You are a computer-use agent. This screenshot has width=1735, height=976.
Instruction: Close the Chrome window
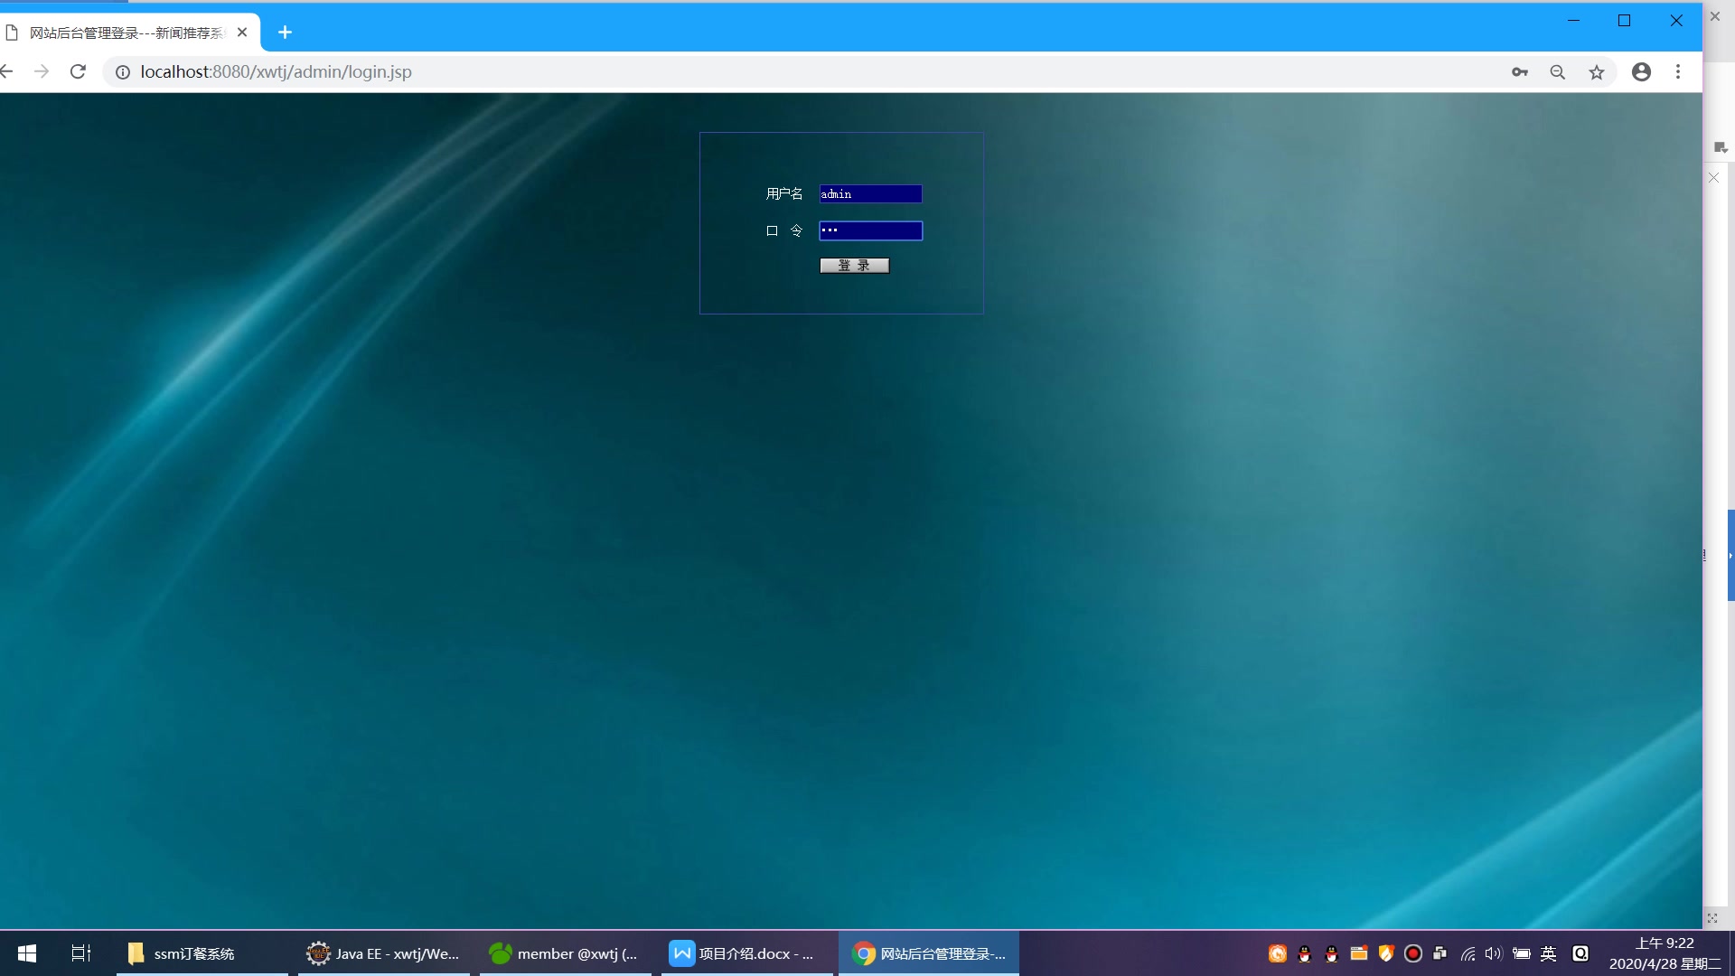point(1676,20)
